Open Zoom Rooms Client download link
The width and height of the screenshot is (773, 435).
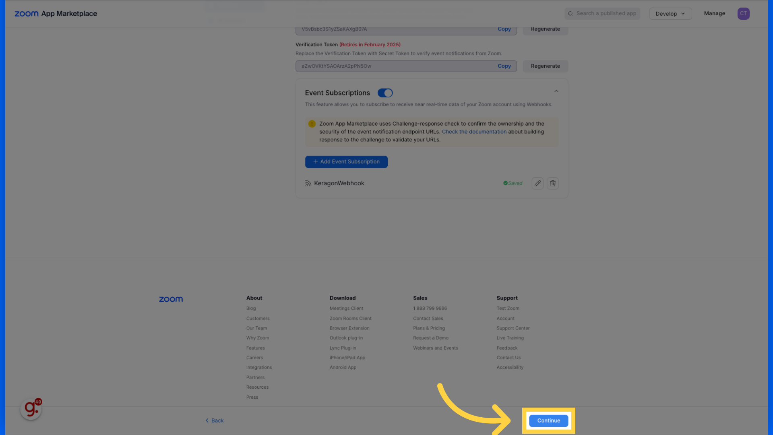pyautogui.click(x=350, y=319)
